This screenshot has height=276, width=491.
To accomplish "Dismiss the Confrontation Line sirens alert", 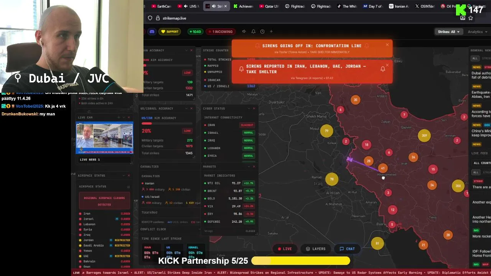I will pos(387,45).
